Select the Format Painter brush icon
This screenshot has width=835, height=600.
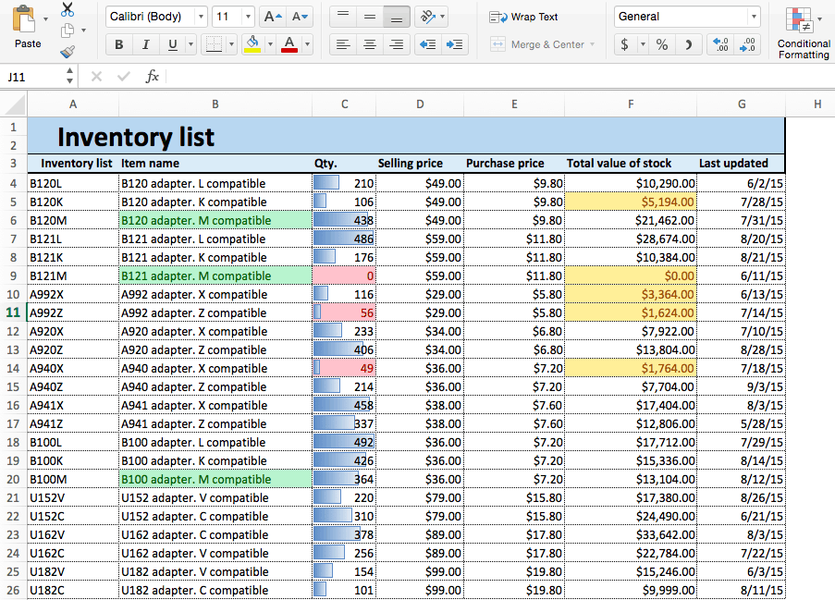point(68,53)
